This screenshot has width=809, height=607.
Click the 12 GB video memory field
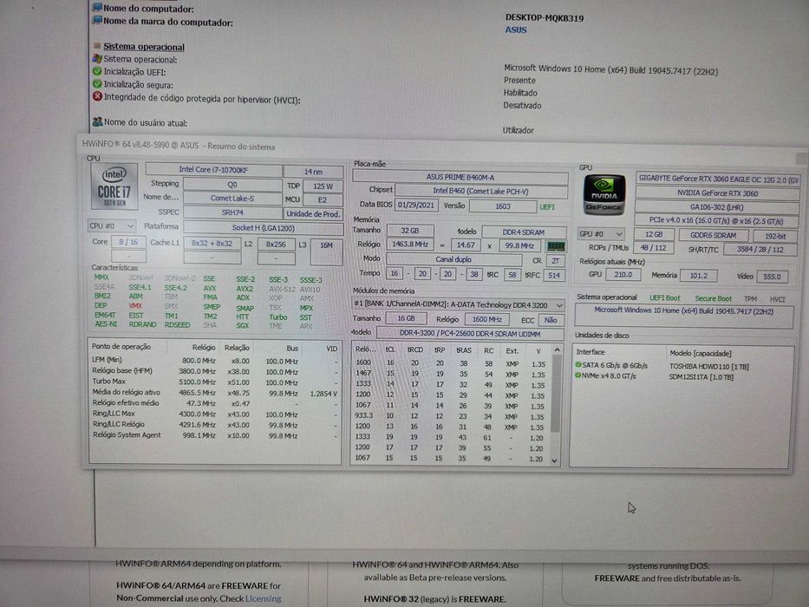pyautogui.click(x=653, y=234)
